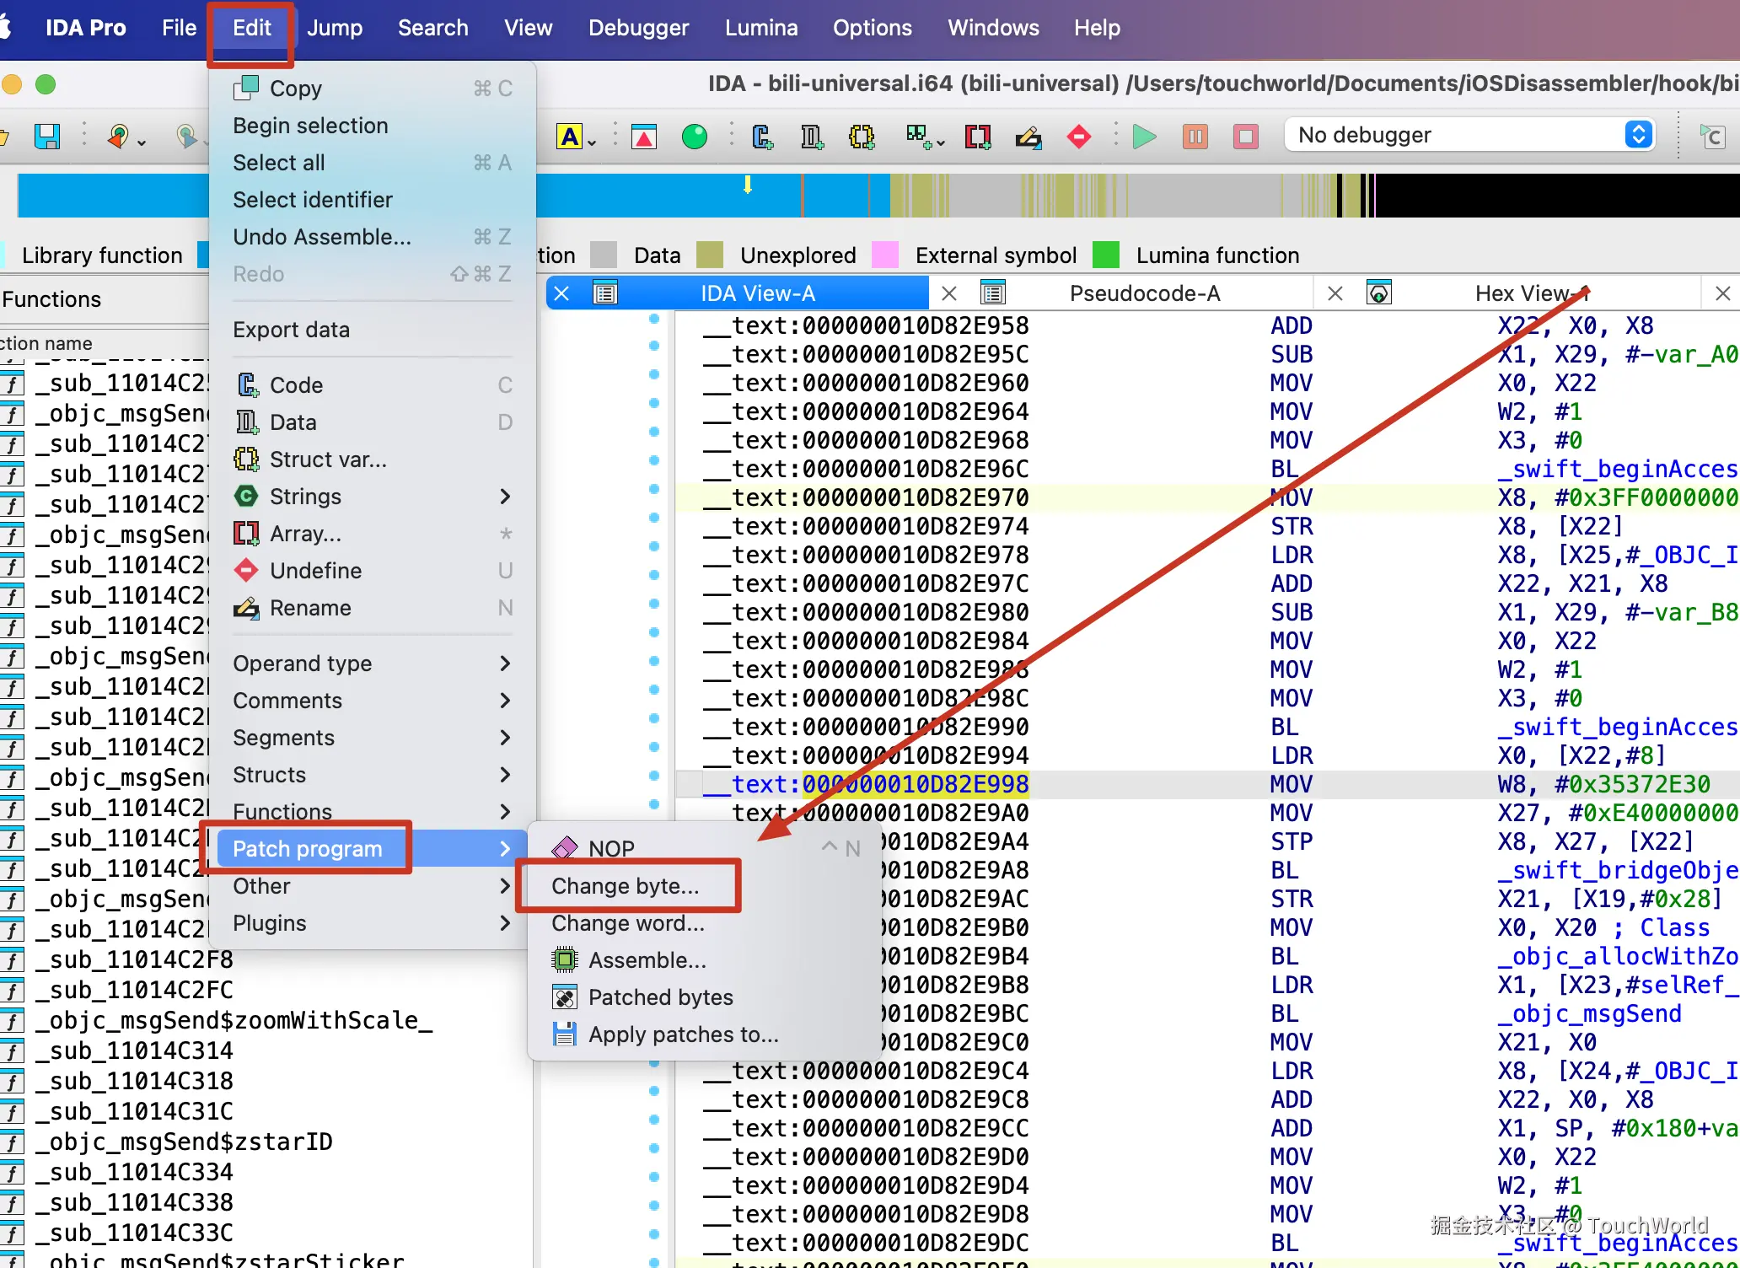Image resolution: width=1740 pixels, height=1268 pixels.
Task: Click the green circle toolbar icon
Action: [695, 136]
